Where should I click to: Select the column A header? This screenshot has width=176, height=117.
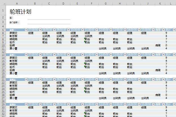pyautogui.click(x=17, y=3)
